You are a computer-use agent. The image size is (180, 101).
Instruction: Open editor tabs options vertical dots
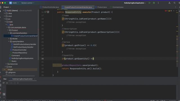click(x=175, y=7)
